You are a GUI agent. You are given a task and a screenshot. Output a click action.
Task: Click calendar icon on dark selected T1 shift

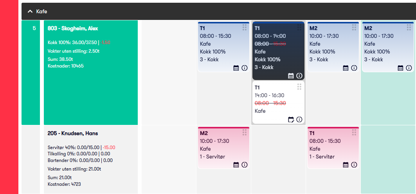tap(291, 76)
